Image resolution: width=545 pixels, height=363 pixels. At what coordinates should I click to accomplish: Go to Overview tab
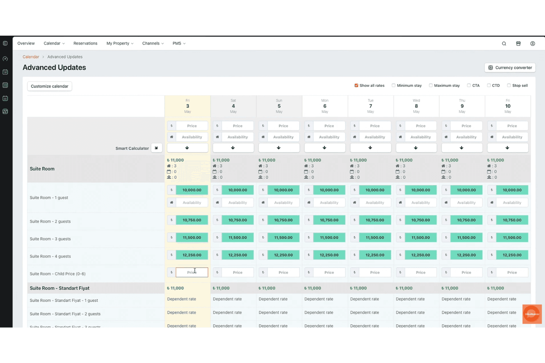coord(26,43)
